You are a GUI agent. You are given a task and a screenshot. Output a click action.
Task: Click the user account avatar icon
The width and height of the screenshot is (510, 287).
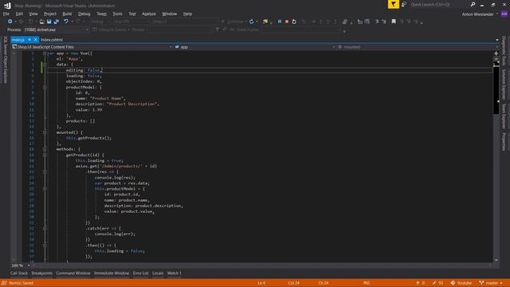click(x=504, y=14)
